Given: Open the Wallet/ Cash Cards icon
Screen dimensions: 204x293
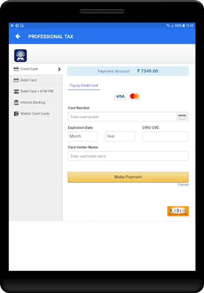Looking at the screenshot, I should 16,114.
